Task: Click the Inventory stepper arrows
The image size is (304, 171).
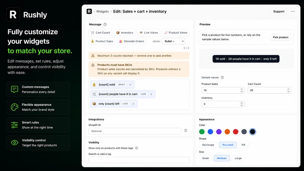Action: coord(242,104)
